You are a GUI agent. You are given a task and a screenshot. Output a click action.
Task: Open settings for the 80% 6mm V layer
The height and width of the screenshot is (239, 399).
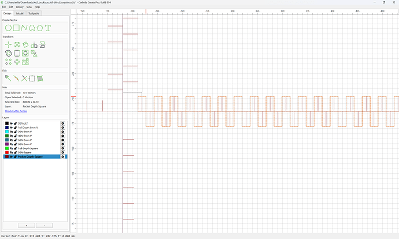click(62, 144)
